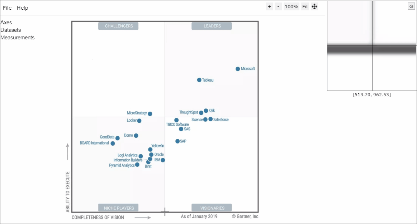Image resolution: width=417 pixels, height=224 pixels.
Task: Click the GoodData data point
Action: (x=118, y=138)
